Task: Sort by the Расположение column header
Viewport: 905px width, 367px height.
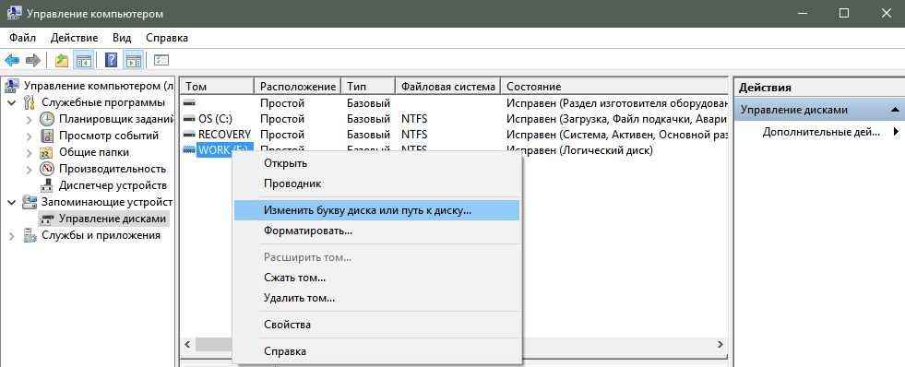Action: click(298, 87)
